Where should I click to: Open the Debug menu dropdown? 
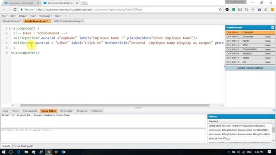coord(23,16)
